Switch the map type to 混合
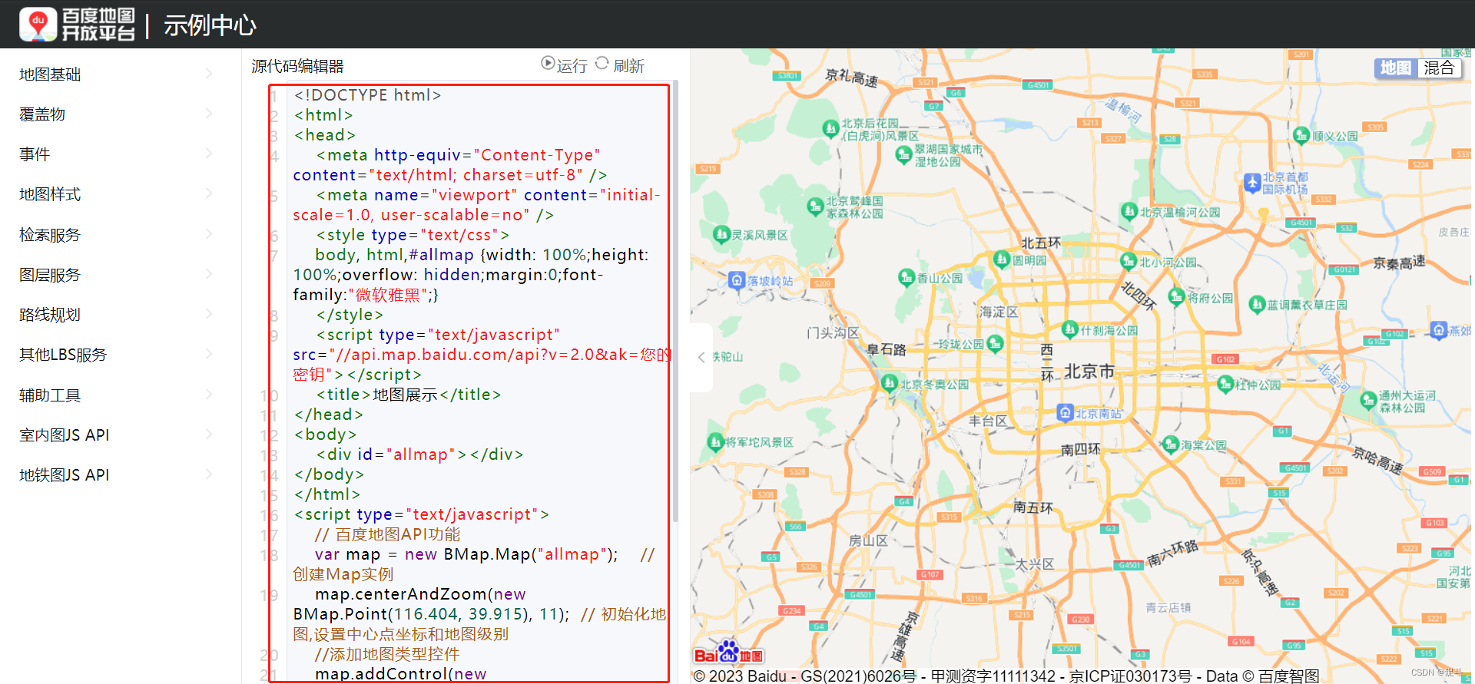 tap(1439, 68)
